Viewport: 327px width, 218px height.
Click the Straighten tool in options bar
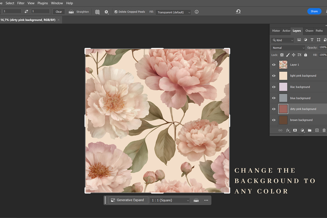click(79, 12)
